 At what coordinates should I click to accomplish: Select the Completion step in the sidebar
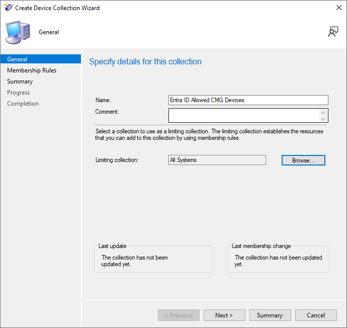pos(23,104)
